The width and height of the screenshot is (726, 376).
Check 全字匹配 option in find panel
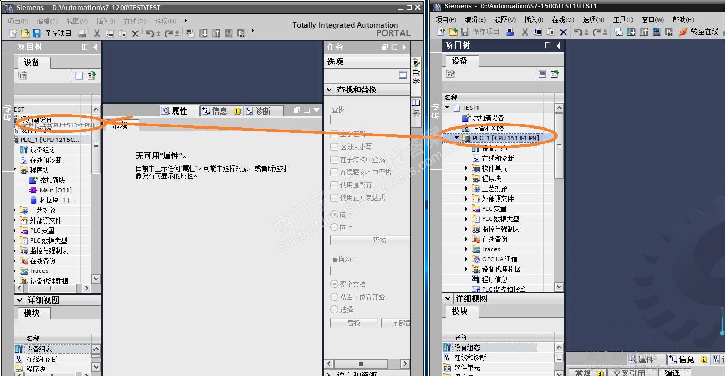[x=335, y=134]
